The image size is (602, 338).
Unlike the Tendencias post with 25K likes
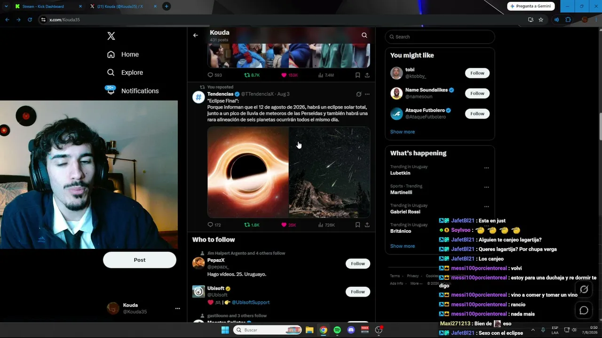289,225
